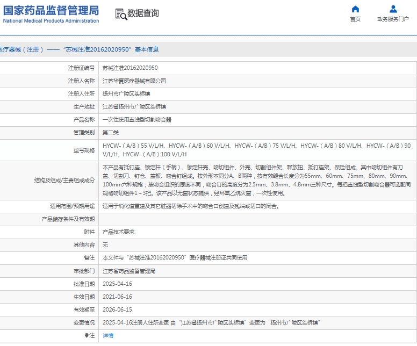Viewport: 417px width, 346px height.
Task: Click National Medical Products Administration text
Action: coord(51,21)
